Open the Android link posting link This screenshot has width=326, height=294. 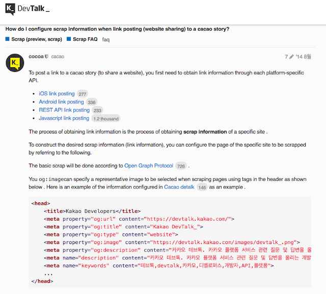coord(61,102)
